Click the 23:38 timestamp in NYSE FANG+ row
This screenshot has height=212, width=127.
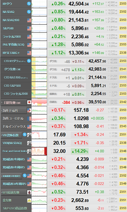pyautogui.click(x=123, y=53)
